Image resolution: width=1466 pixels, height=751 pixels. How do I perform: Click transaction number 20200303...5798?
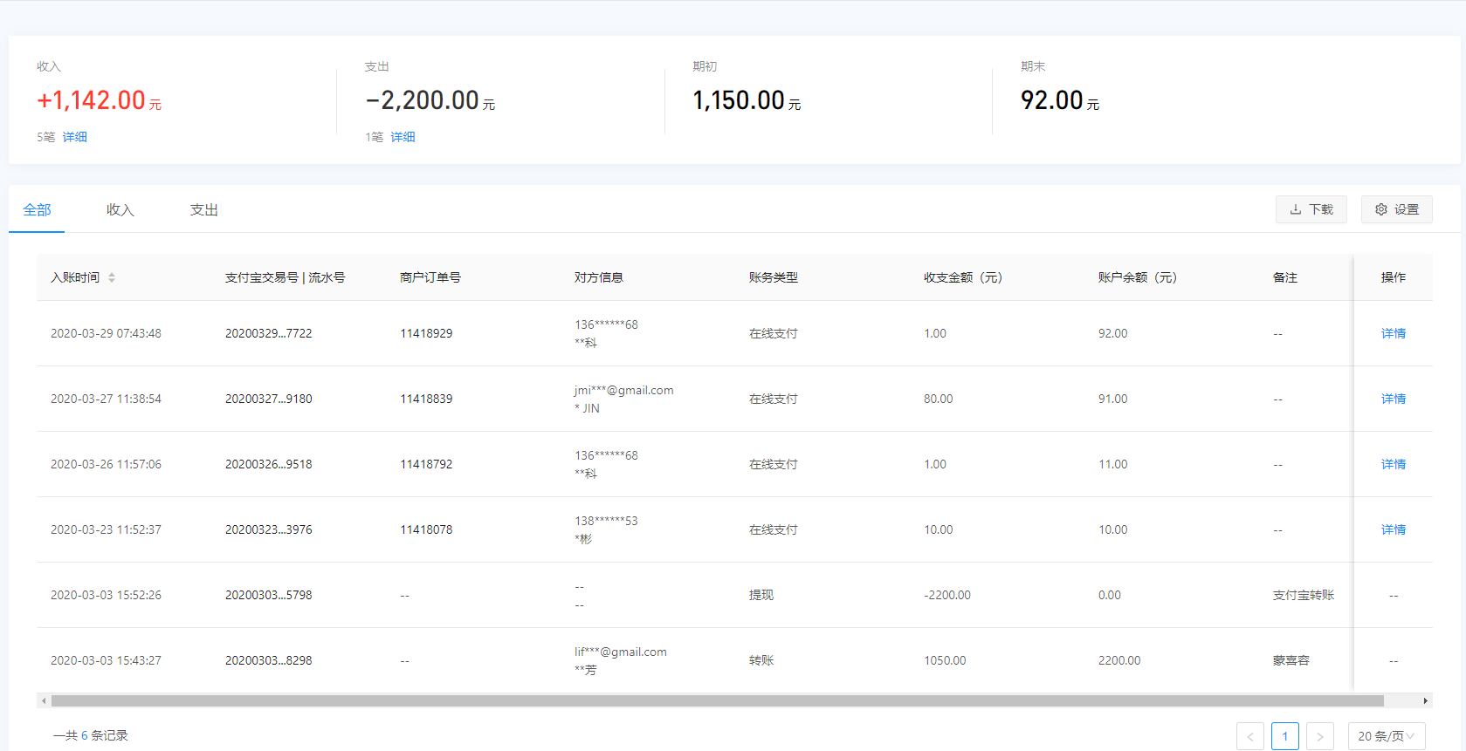269,595
